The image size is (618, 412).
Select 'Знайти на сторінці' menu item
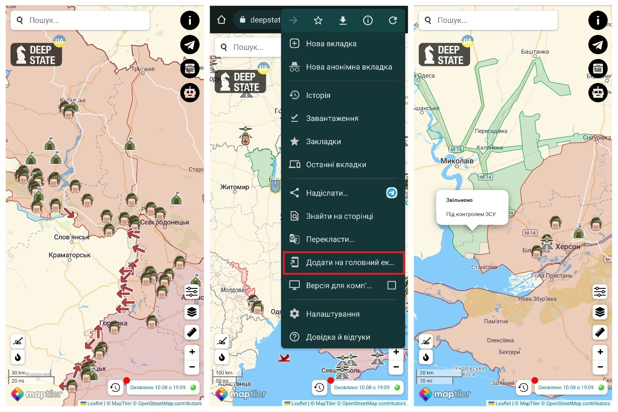click(x=343, y=216)
